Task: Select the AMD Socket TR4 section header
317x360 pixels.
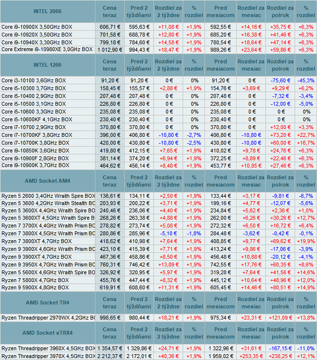Action: coord(48,303)
